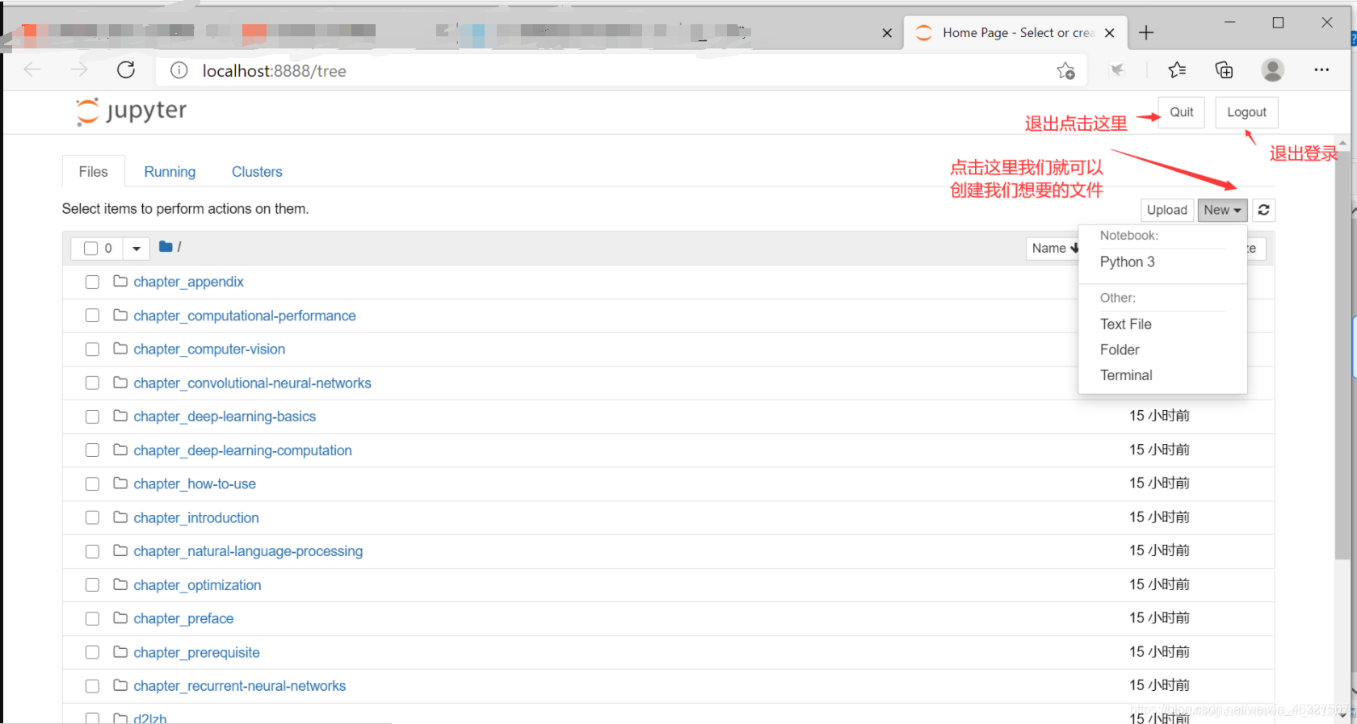This screenshot has height=724, width=1357.
Task: Open the chapter_optimization folder link
Action: (x=198, y=585)
